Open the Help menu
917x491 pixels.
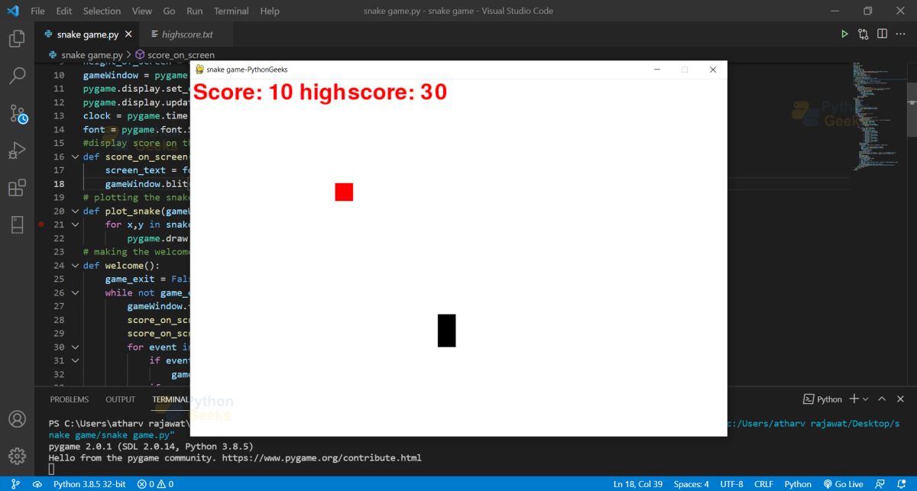[269, 11]
